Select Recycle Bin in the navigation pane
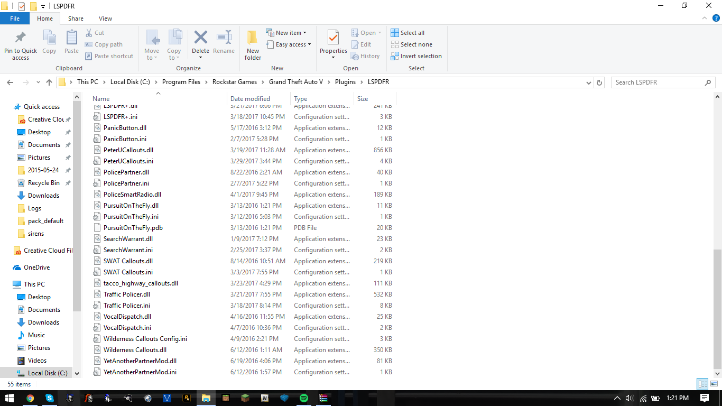The width and height of the screenshot is (722, 406). tap(44, 183)
